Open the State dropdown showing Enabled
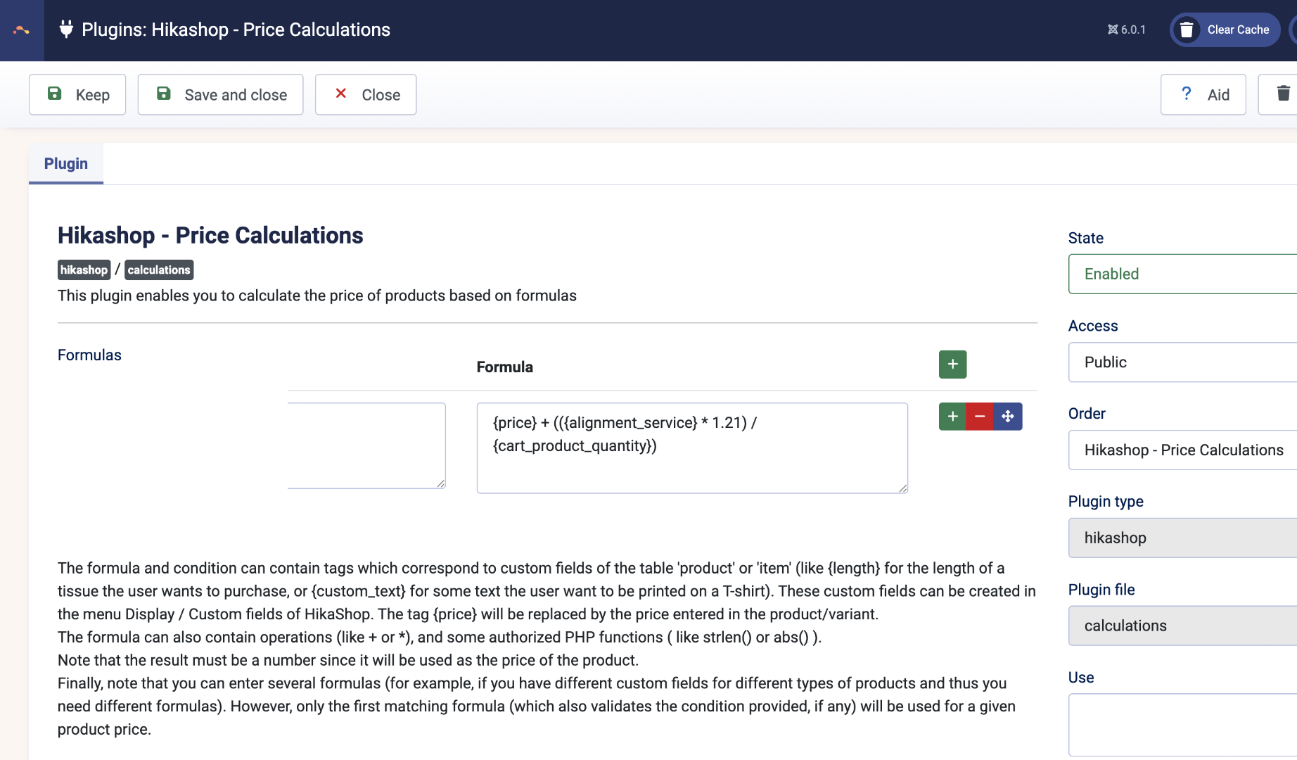The width and height of the screenshot is (1297, 760). pos(1182,274)
